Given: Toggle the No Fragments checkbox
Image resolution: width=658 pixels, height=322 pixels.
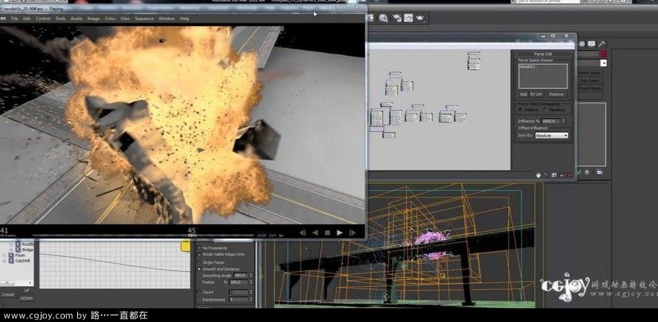Looking at the screenshot, I should point(199,248).
